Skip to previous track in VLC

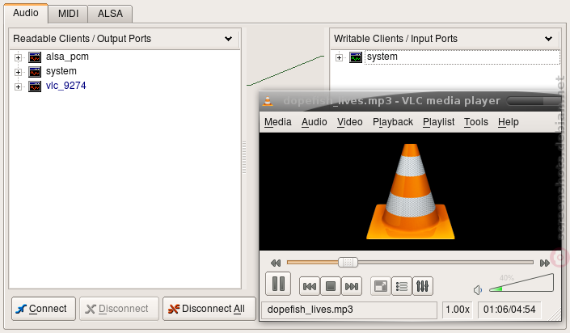pyautogui.click(x=310, y=286)
